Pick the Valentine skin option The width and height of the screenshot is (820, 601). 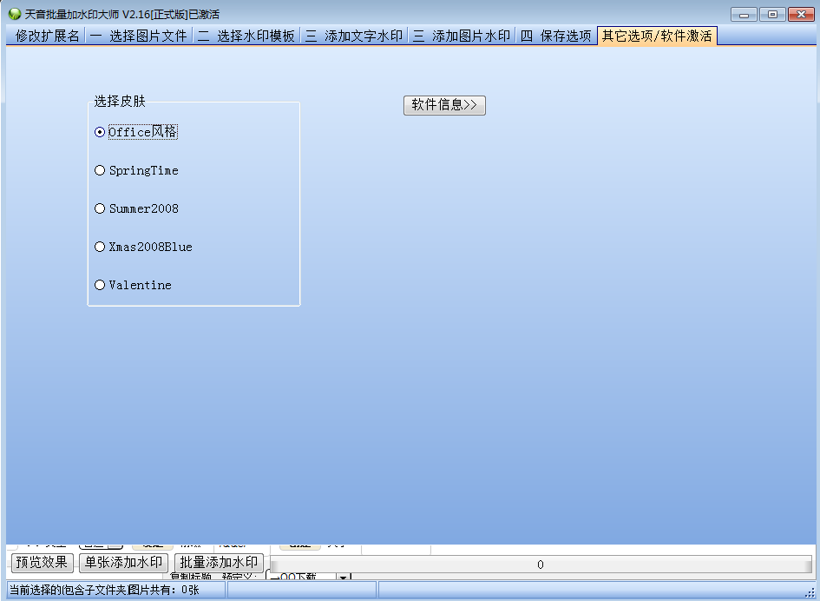[x=100, y=285]
